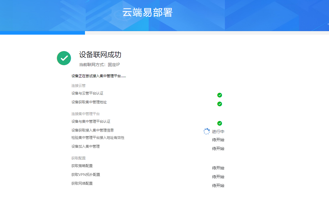This screenshot has height=202, width=329.
Task: Select the 获取配置 section label
Action: (79, 158)
